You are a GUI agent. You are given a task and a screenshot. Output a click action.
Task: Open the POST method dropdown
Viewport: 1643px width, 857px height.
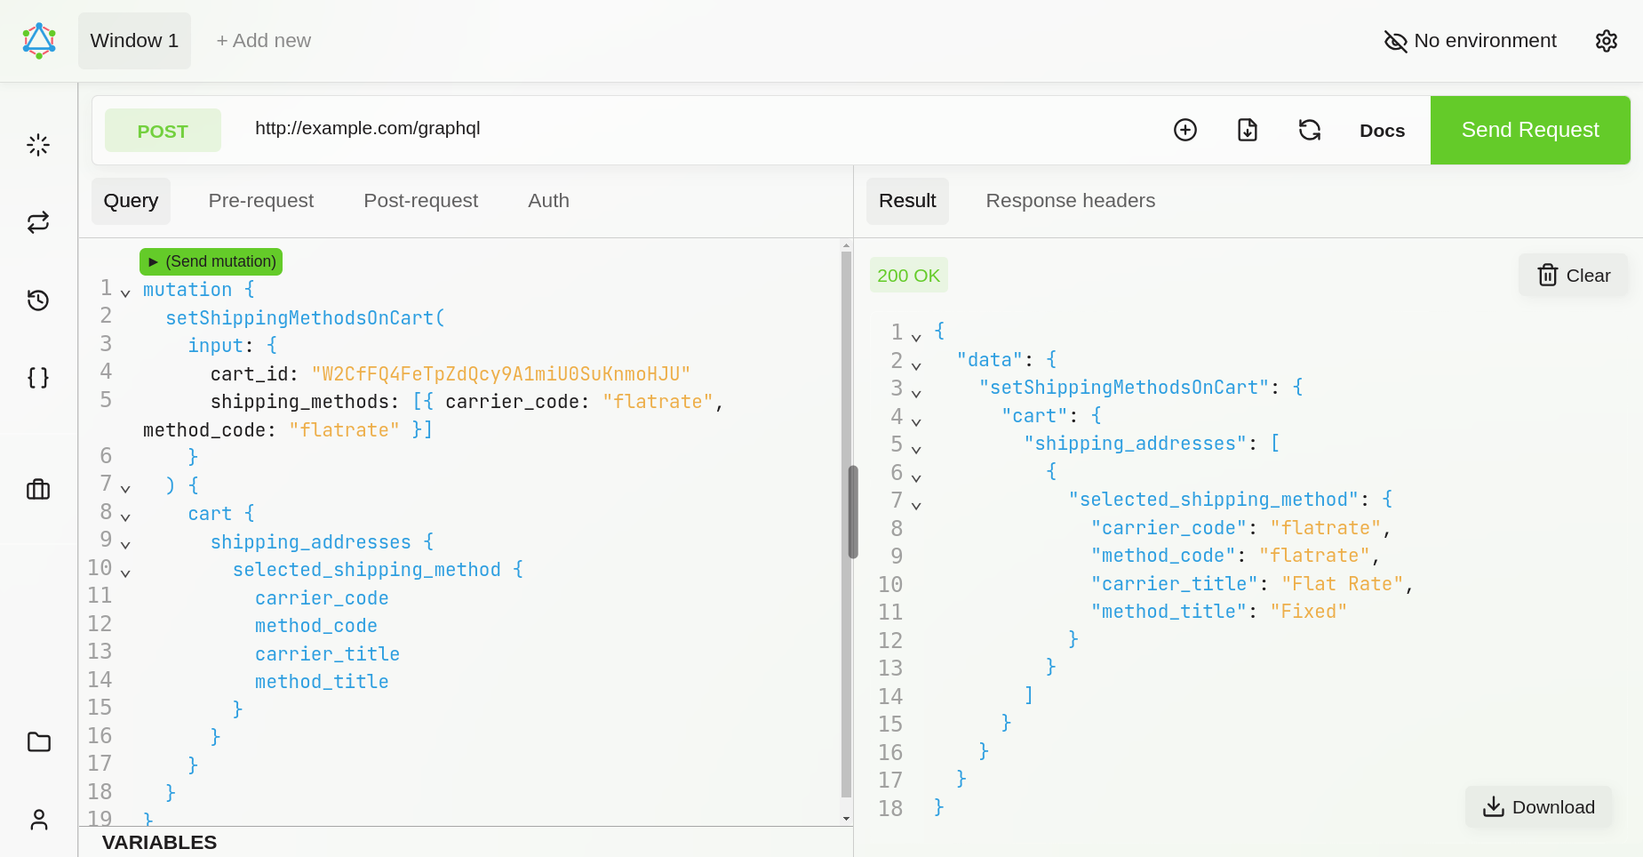(163, 131)
